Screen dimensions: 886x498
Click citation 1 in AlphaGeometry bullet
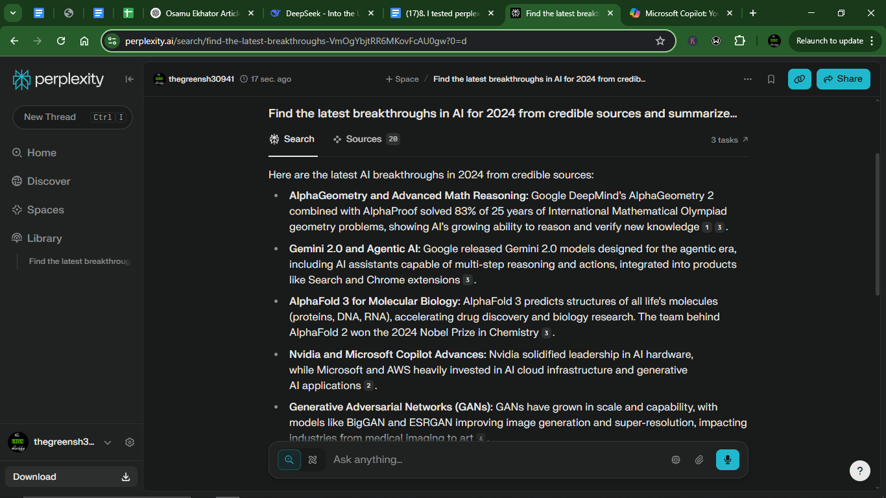pyautogui.click(x=707, y=228)
